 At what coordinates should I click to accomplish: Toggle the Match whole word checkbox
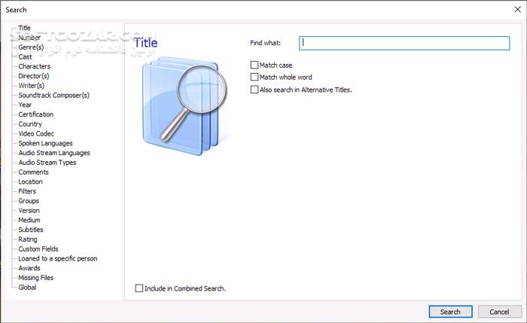254,78
